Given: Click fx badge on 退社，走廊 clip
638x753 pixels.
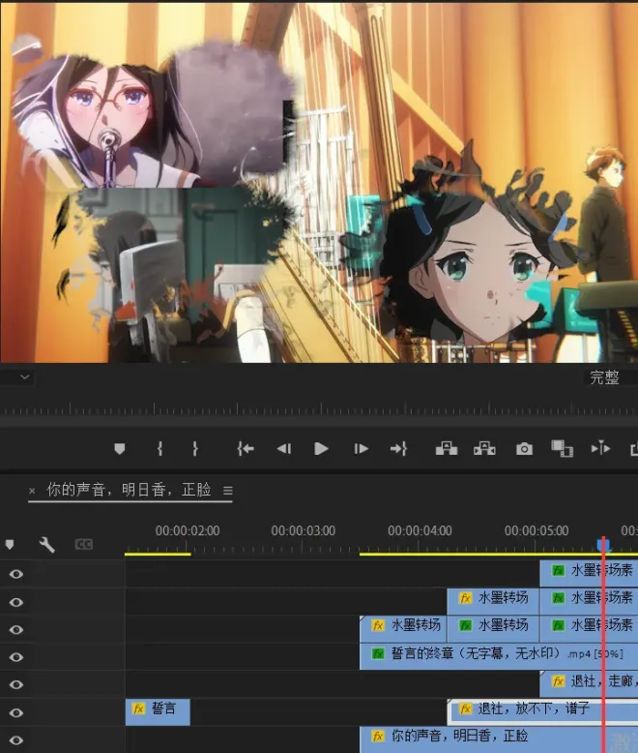Looking at the screenshot, I should click(558, 681).
